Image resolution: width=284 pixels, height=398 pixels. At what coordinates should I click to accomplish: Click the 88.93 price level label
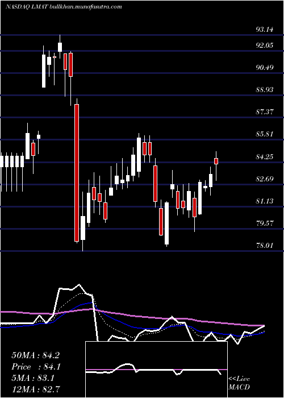[265, 90]
